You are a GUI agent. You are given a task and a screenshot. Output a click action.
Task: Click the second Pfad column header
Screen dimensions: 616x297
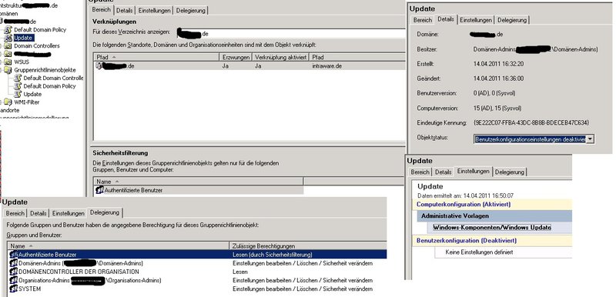[357, 57]
